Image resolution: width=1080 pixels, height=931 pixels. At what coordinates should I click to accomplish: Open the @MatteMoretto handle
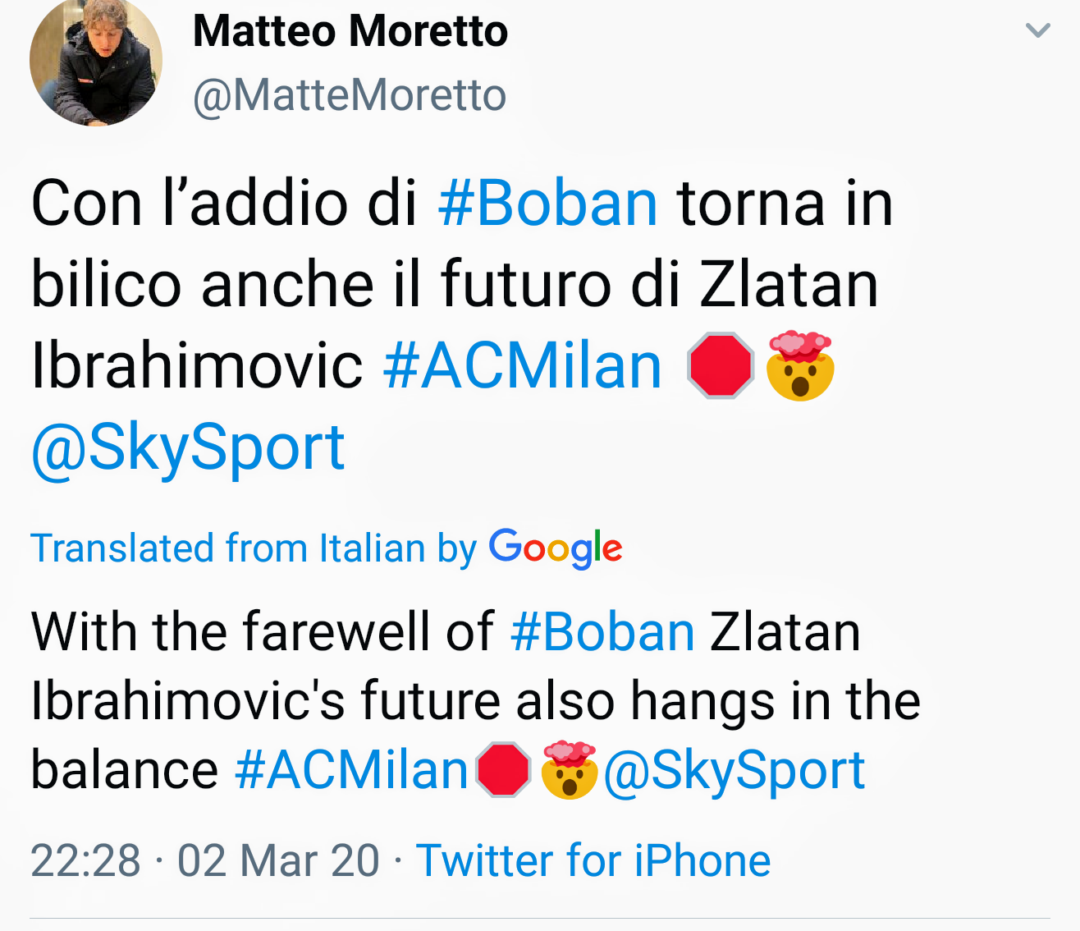(350, 95)
